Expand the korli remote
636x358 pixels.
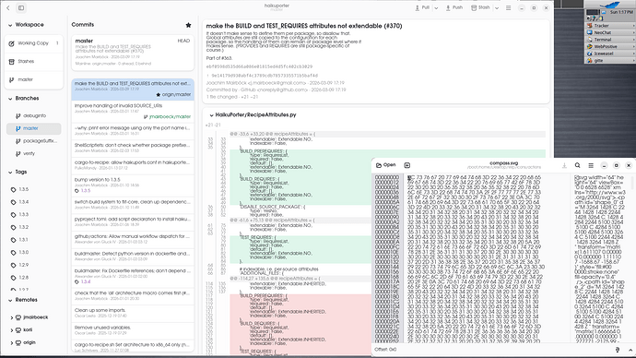click(x=12, y=330)
